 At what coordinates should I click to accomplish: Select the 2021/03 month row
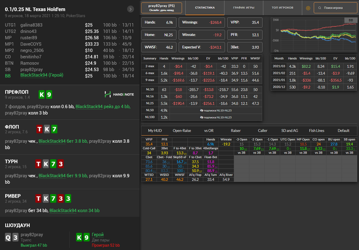(314, 66)
